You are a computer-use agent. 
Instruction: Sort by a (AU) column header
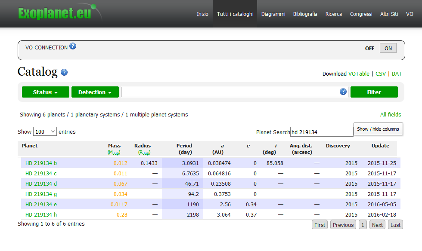click(218, 149)
